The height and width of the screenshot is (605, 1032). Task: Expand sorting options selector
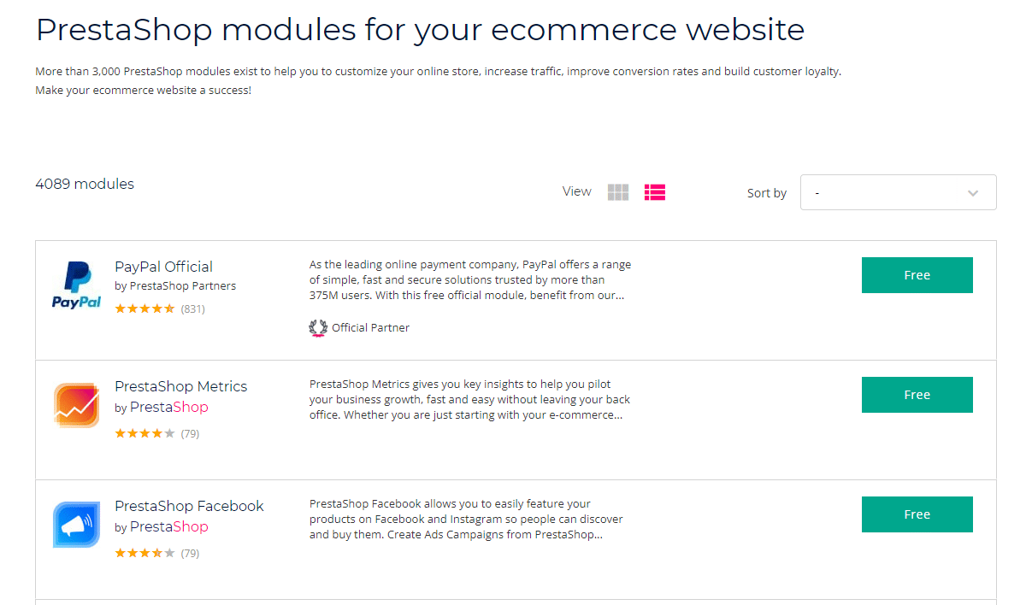[897, 192]
